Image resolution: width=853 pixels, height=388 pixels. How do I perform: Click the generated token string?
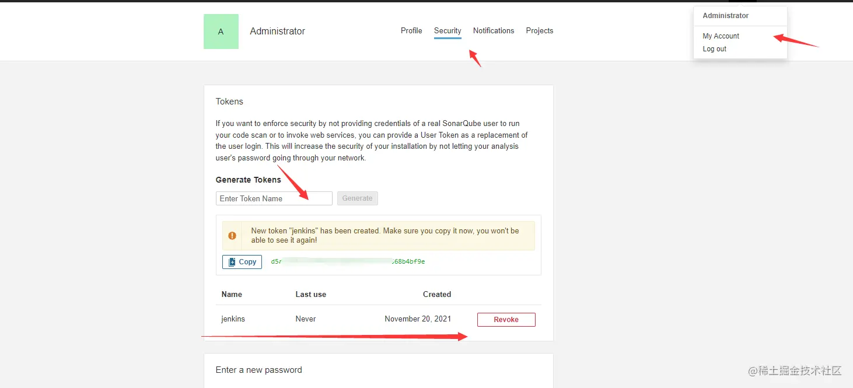click(348, 261)
